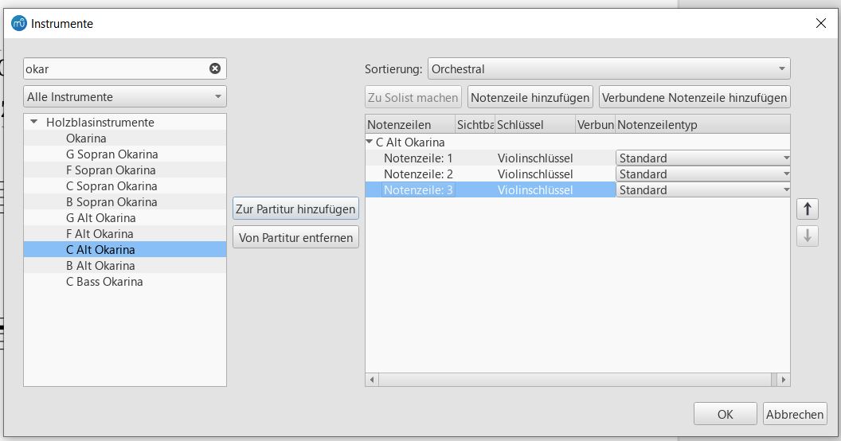This screenshot has height=441, width=841.
Task: Collapse the C Alt Okarina staves group
Action: point(369,142)
